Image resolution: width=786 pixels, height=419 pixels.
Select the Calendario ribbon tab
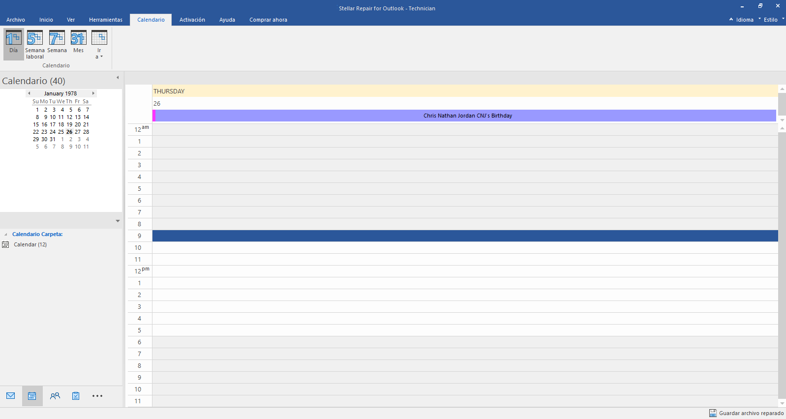pos(151,20)
